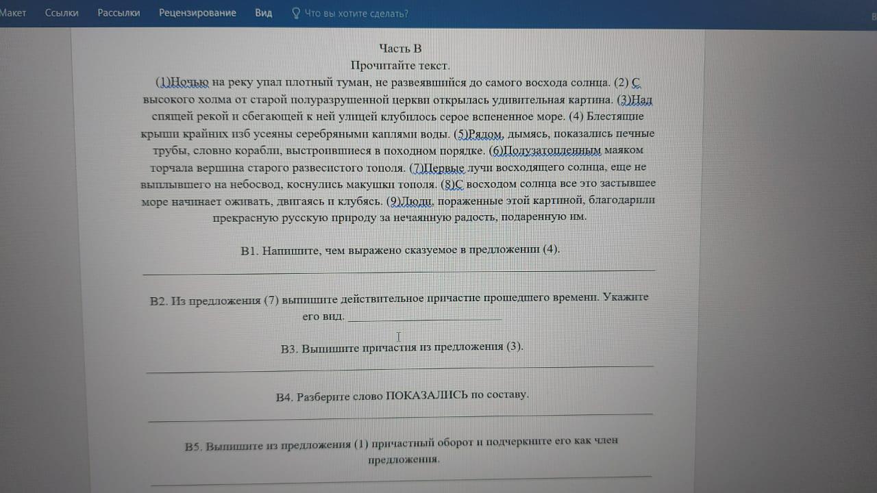This screenshot has width=877, height=493.
Task: Select the Вид ribbon tab
Action: click(263, 13)
